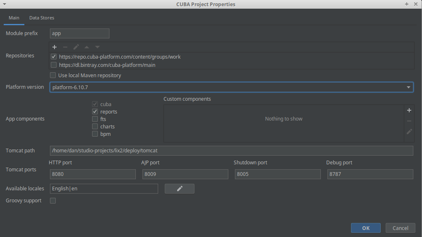Remove the selected repository with the minus icon
Image resolution: width=422 pixels, height=237 pixels.
tap(65, 47)
